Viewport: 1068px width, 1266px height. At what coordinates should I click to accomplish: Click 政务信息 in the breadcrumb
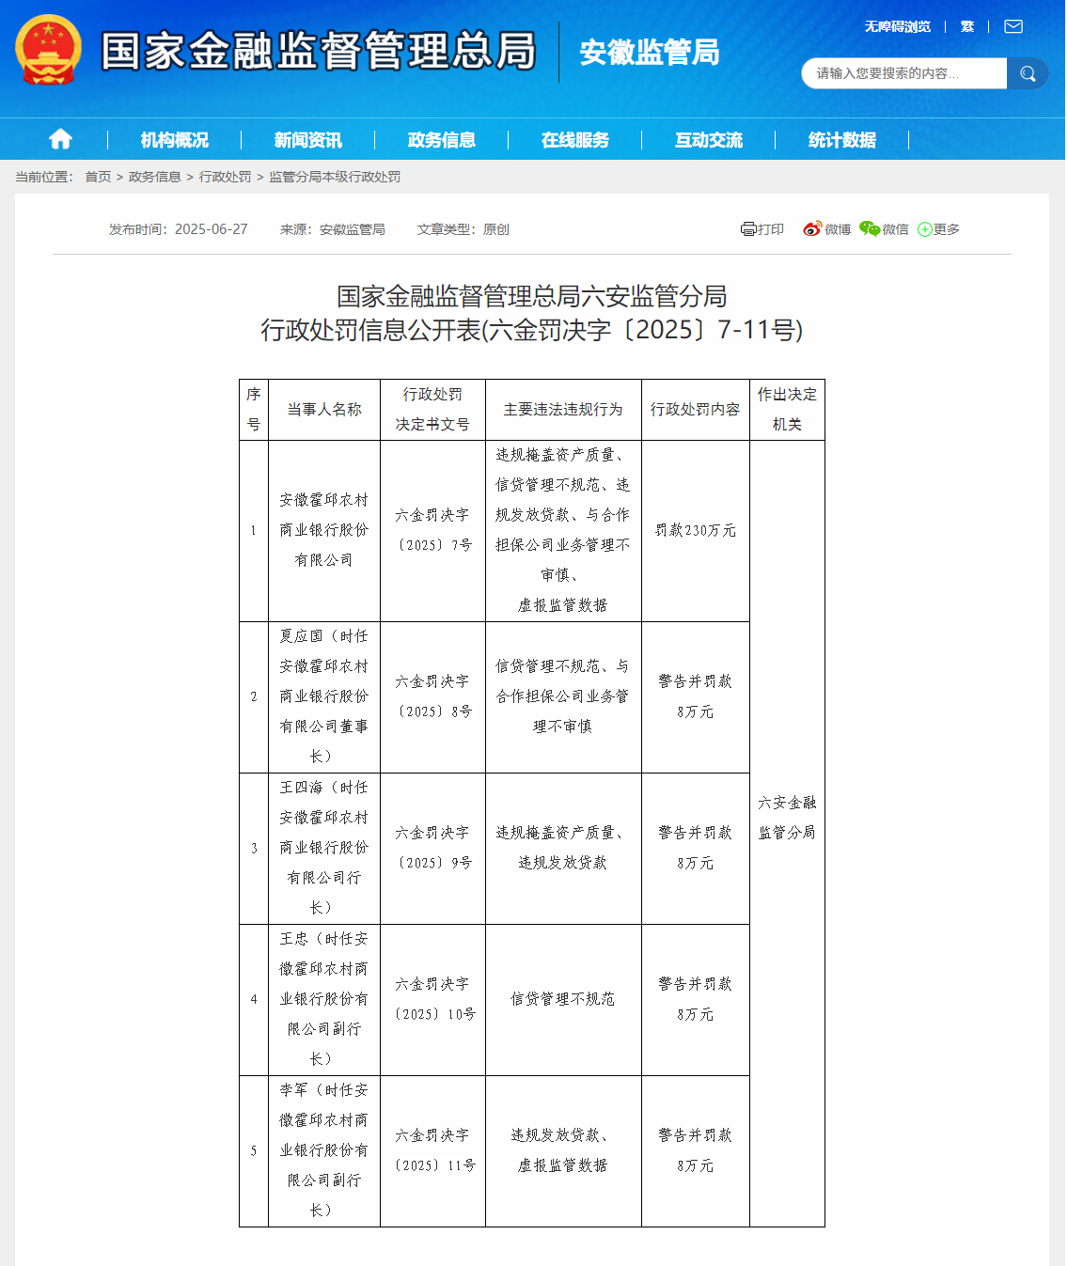click(x=155, y=177)
